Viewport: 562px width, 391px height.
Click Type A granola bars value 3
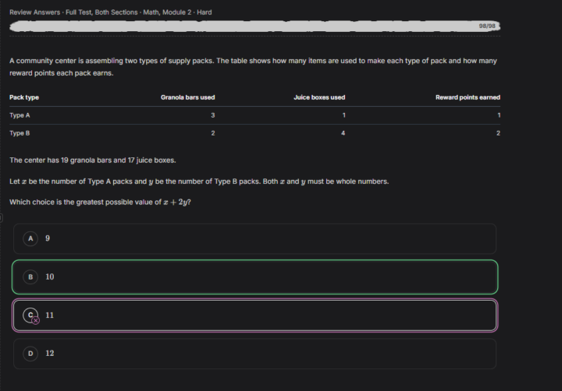(x=213, y=115)
